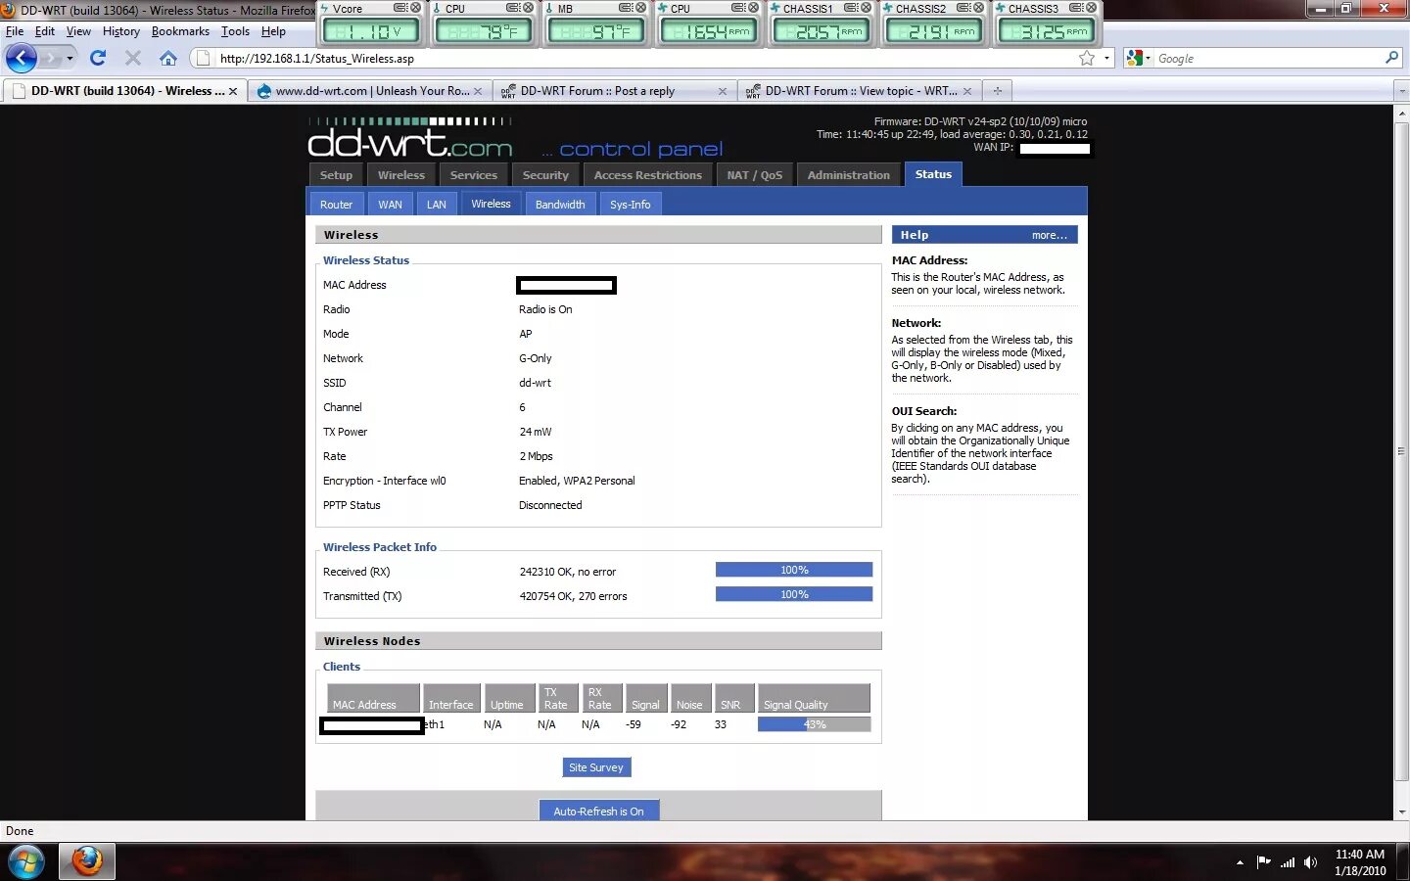The width and height of the screenshot is (1410, 881).
Task: Close the CHASSIS2 fan gadget
Action: tap(978, 8)
